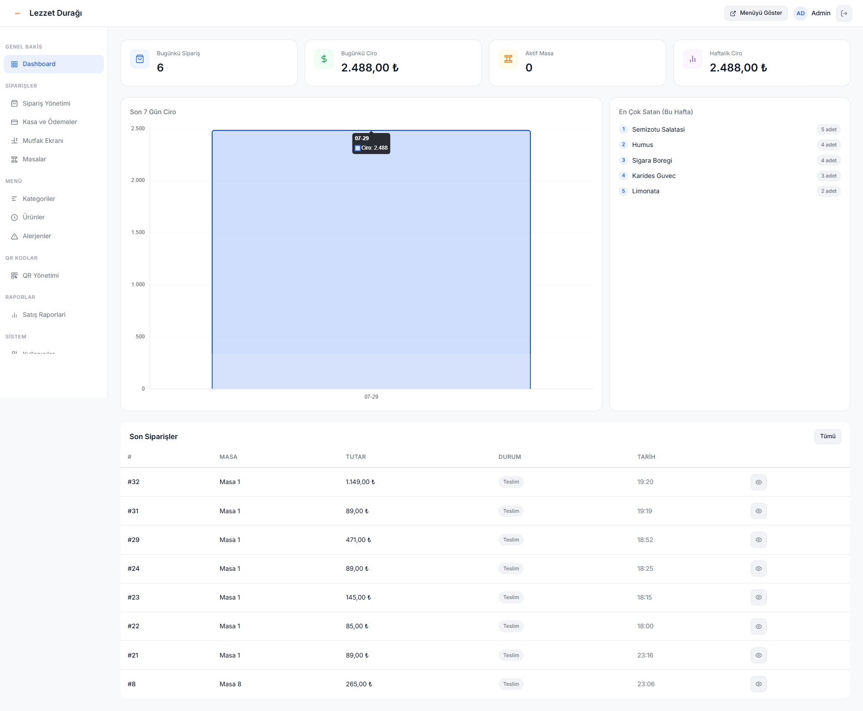Click Limonata in top sellers list
The width and height of the screenshot is (863, 711).
click(x=645, y=191)
